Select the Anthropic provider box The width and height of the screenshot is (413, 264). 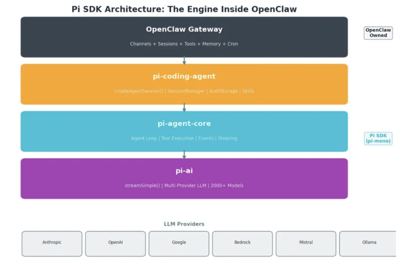click(x=52, y=243)
